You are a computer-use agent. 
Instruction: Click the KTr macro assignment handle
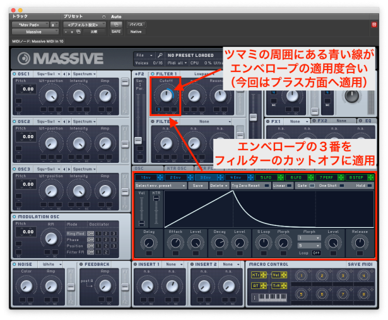pos(265,275)
